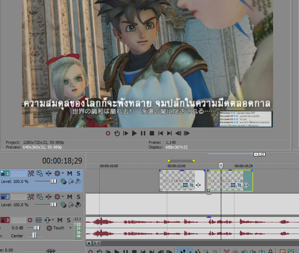Mute video track 1

click(70, 173)
